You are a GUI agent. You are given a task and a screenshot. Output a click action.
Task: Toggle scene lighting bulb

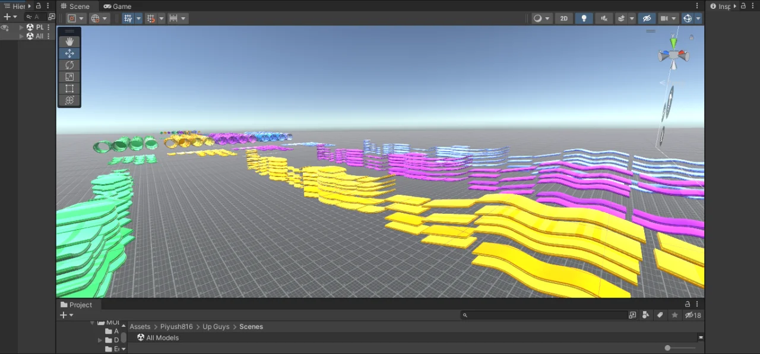click(x=584, y=18)
